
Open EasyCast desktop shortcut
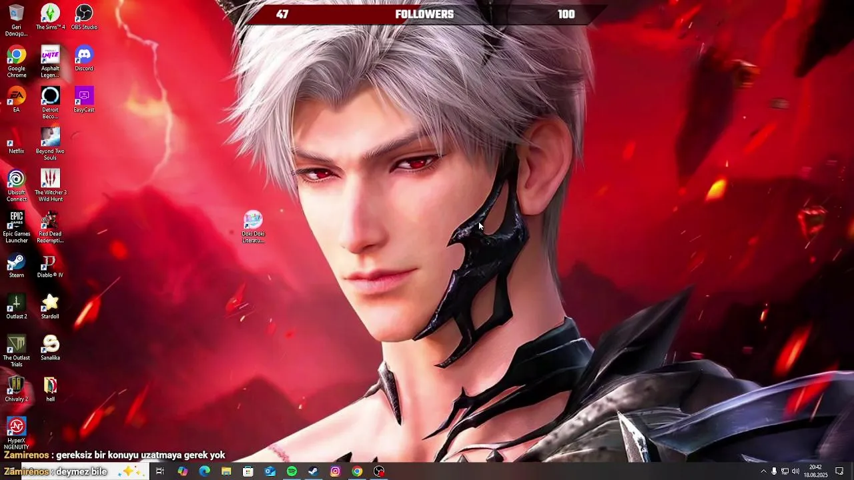(84, 100)
